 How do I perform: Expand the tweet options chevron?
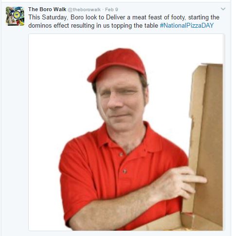(223, 9)
